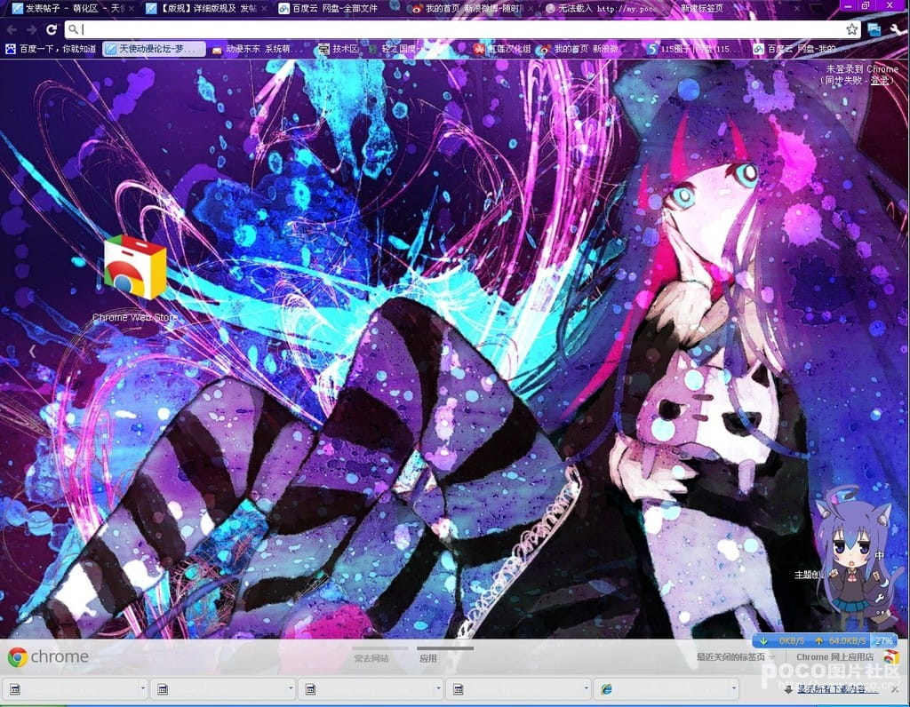This screenshot has height=707, width=910.
Task: Open the Chrome Web Store app icon
Action: (x=135, y=266)
